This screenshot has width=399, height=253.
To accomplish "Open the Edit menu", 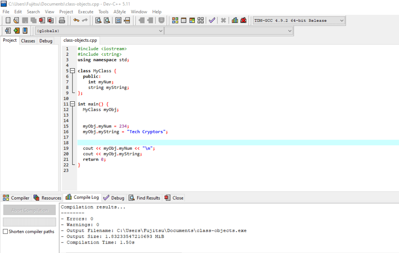I will (x=18, y=12).
